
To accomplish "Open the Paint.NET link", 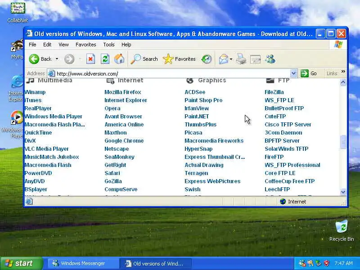I will point(197,117).
